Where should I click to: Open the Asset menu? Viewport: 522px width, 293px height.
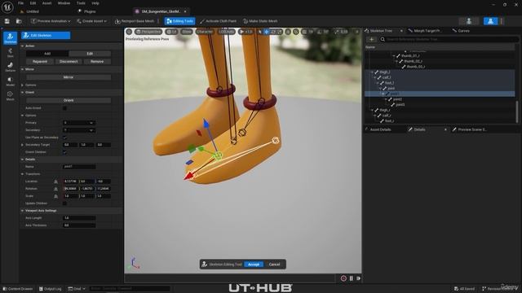(x=46, y=3)
